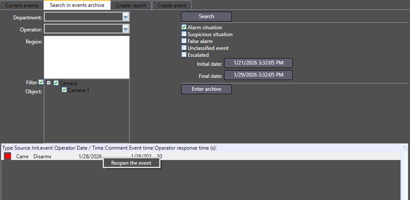Click the red event type indicator
The image size is (410, 200).
[7, 156]
